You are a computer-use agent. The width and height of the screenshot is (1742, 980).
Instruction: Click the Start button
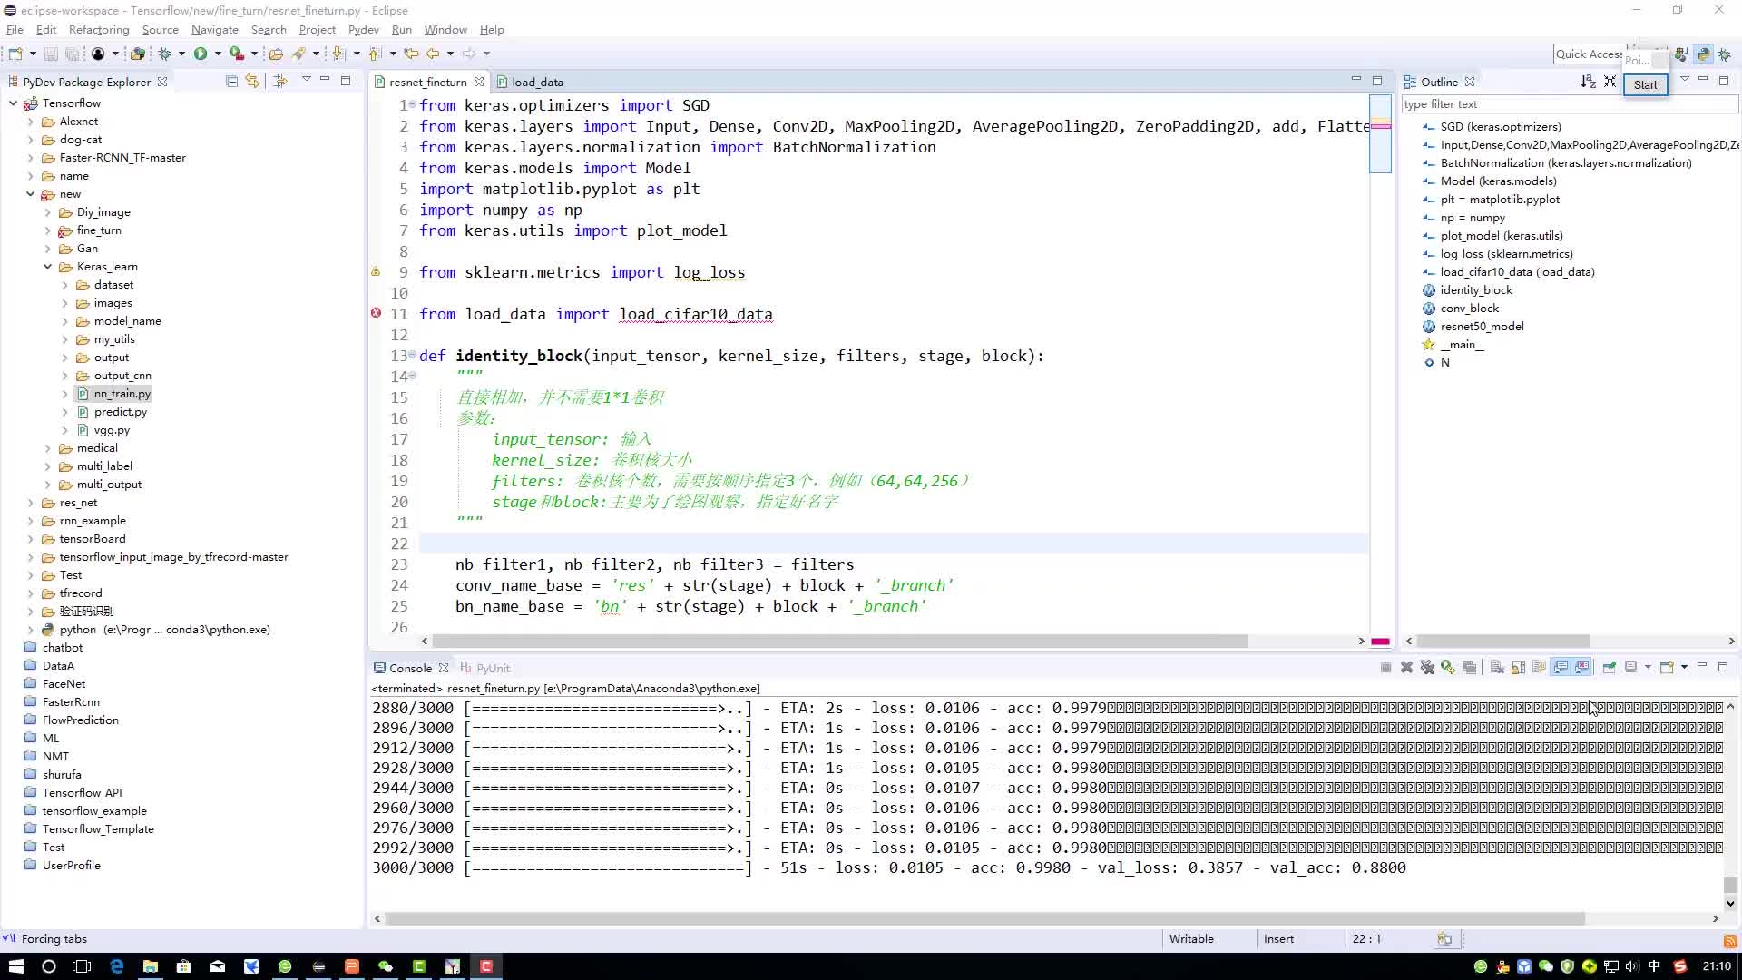point(1645,84)
